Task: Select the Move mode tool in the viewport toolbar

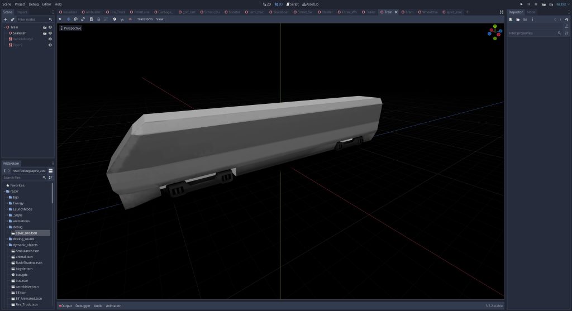Action: point(68,19)
